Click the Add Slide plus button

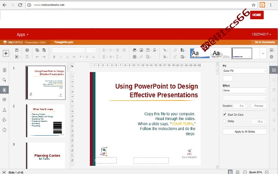(6, 53)
